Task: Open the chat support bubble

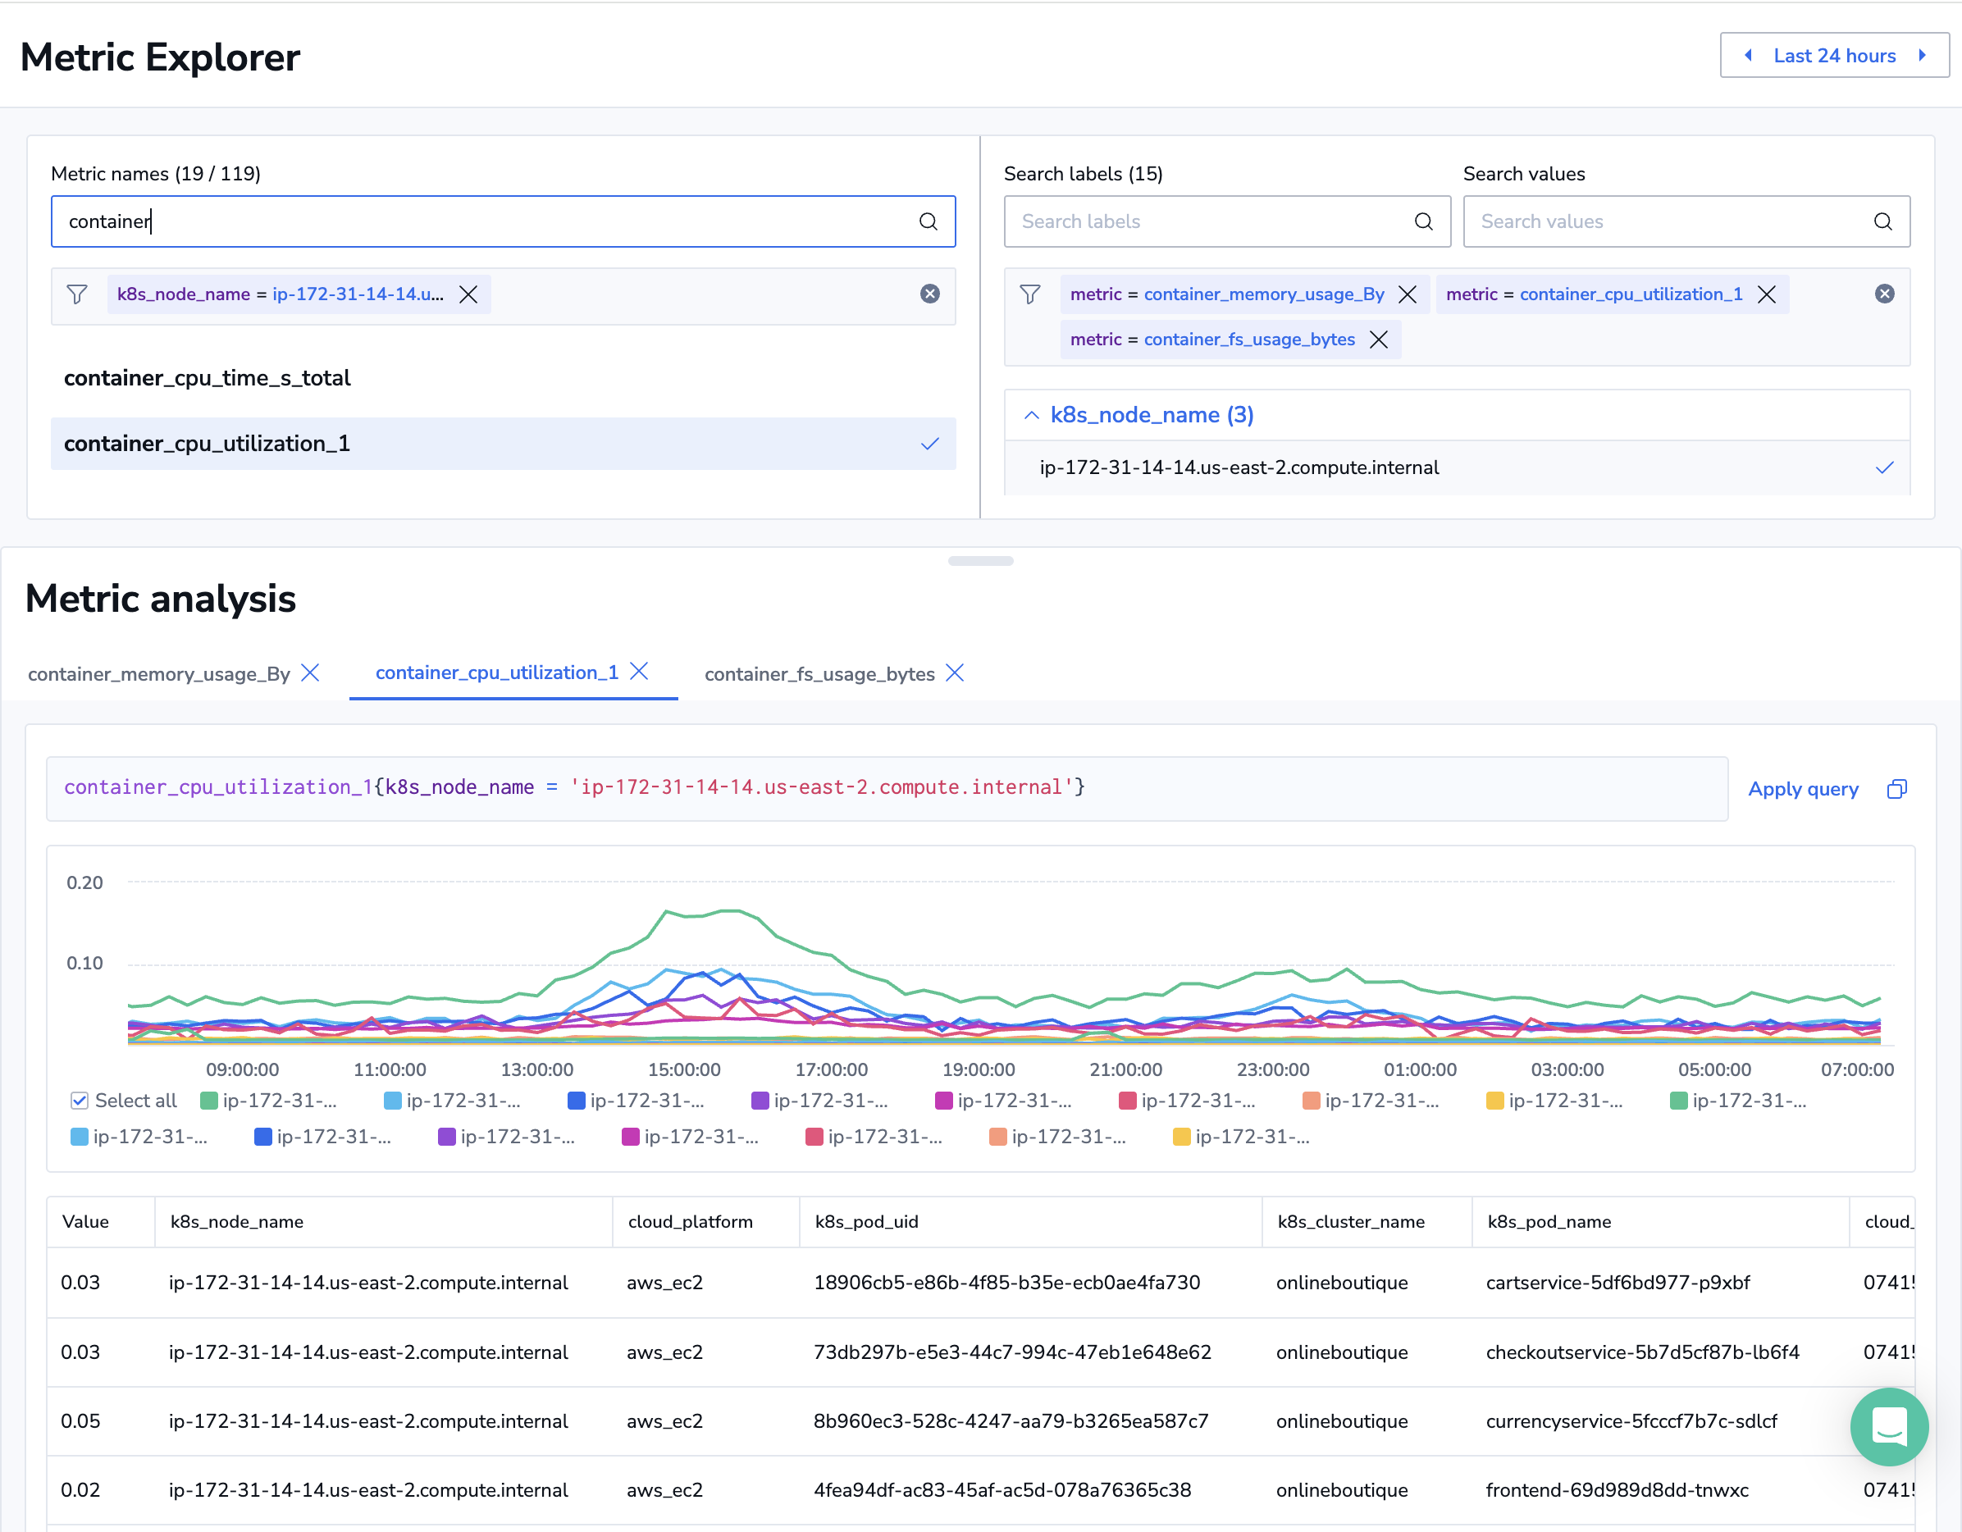Action: tap(1888, 1425)
